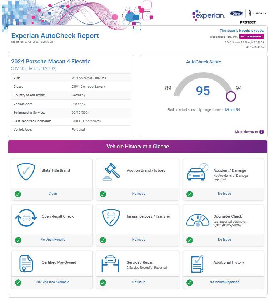
Task: Click the Experian logo
Action: (209, 15)
